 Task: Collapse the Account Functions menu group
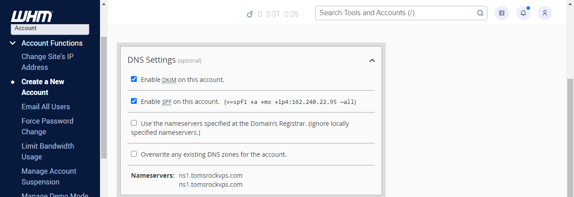[13, 43]
